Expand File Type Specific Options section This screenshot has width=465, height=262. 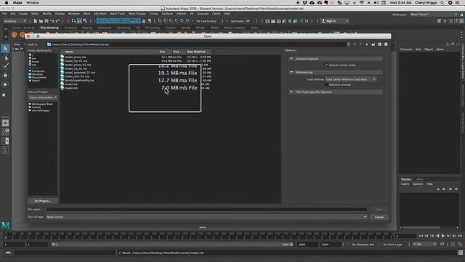tap(291, 92)
